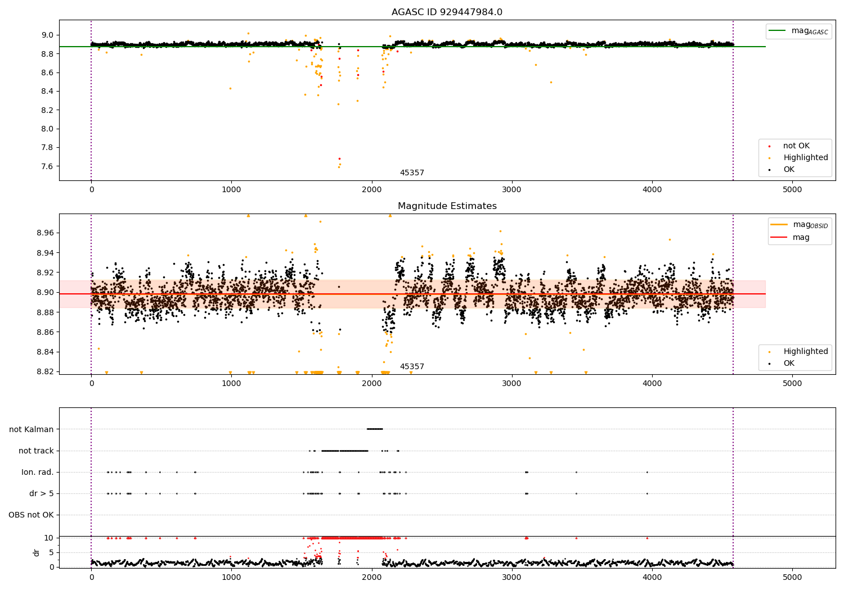Click the 8.84 y-axis tick label
Viewport: 844px width, 590px height.
[45, 352]
